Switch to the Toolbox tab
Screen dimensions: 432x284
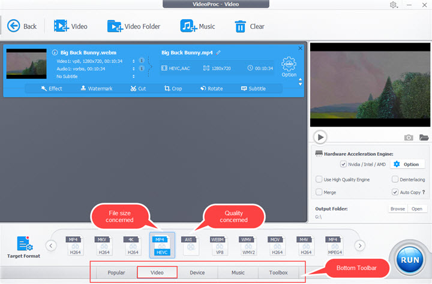coord(278,273)
